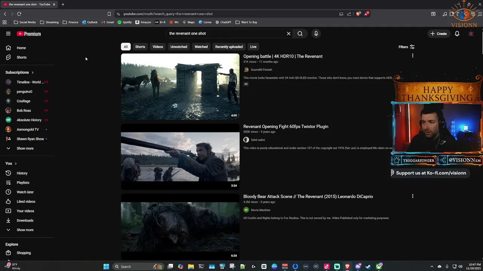Screen dimensions: 483x271
Task: Reload the page in the browser
Action: click(x=19, y=14)
